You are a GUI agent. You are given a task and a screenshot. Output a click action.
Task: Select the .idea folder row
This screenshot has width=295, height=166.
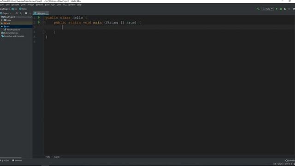point(16,20)
